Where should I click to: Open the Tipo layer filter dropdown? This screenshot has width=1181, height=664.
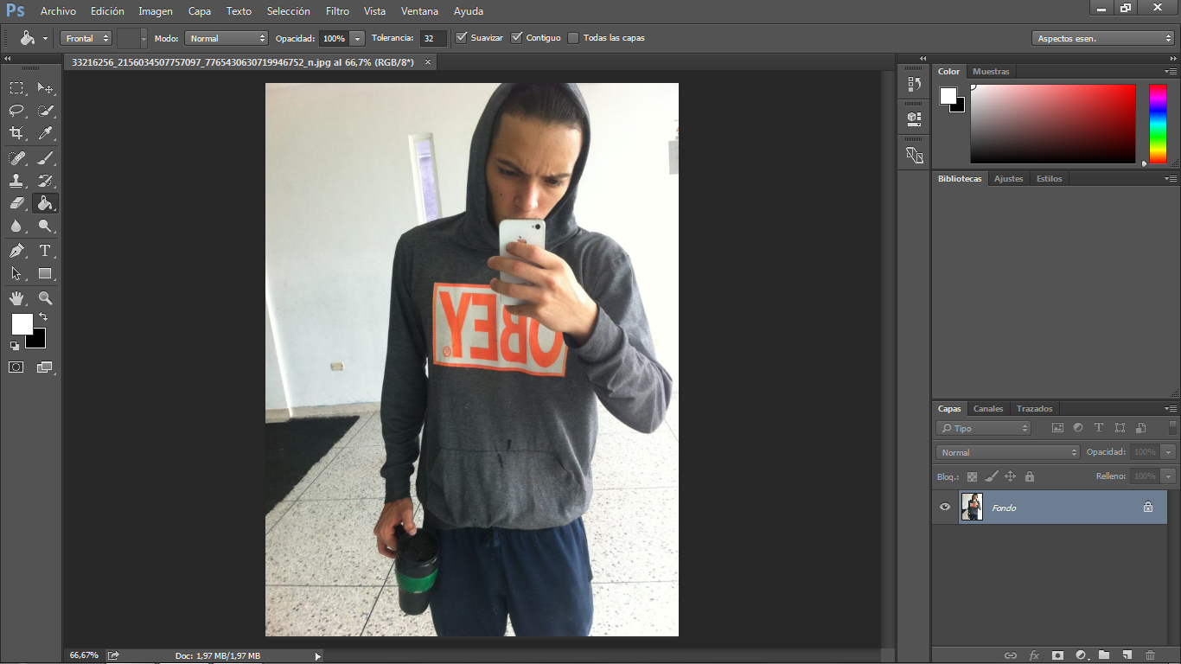point(984,428)
